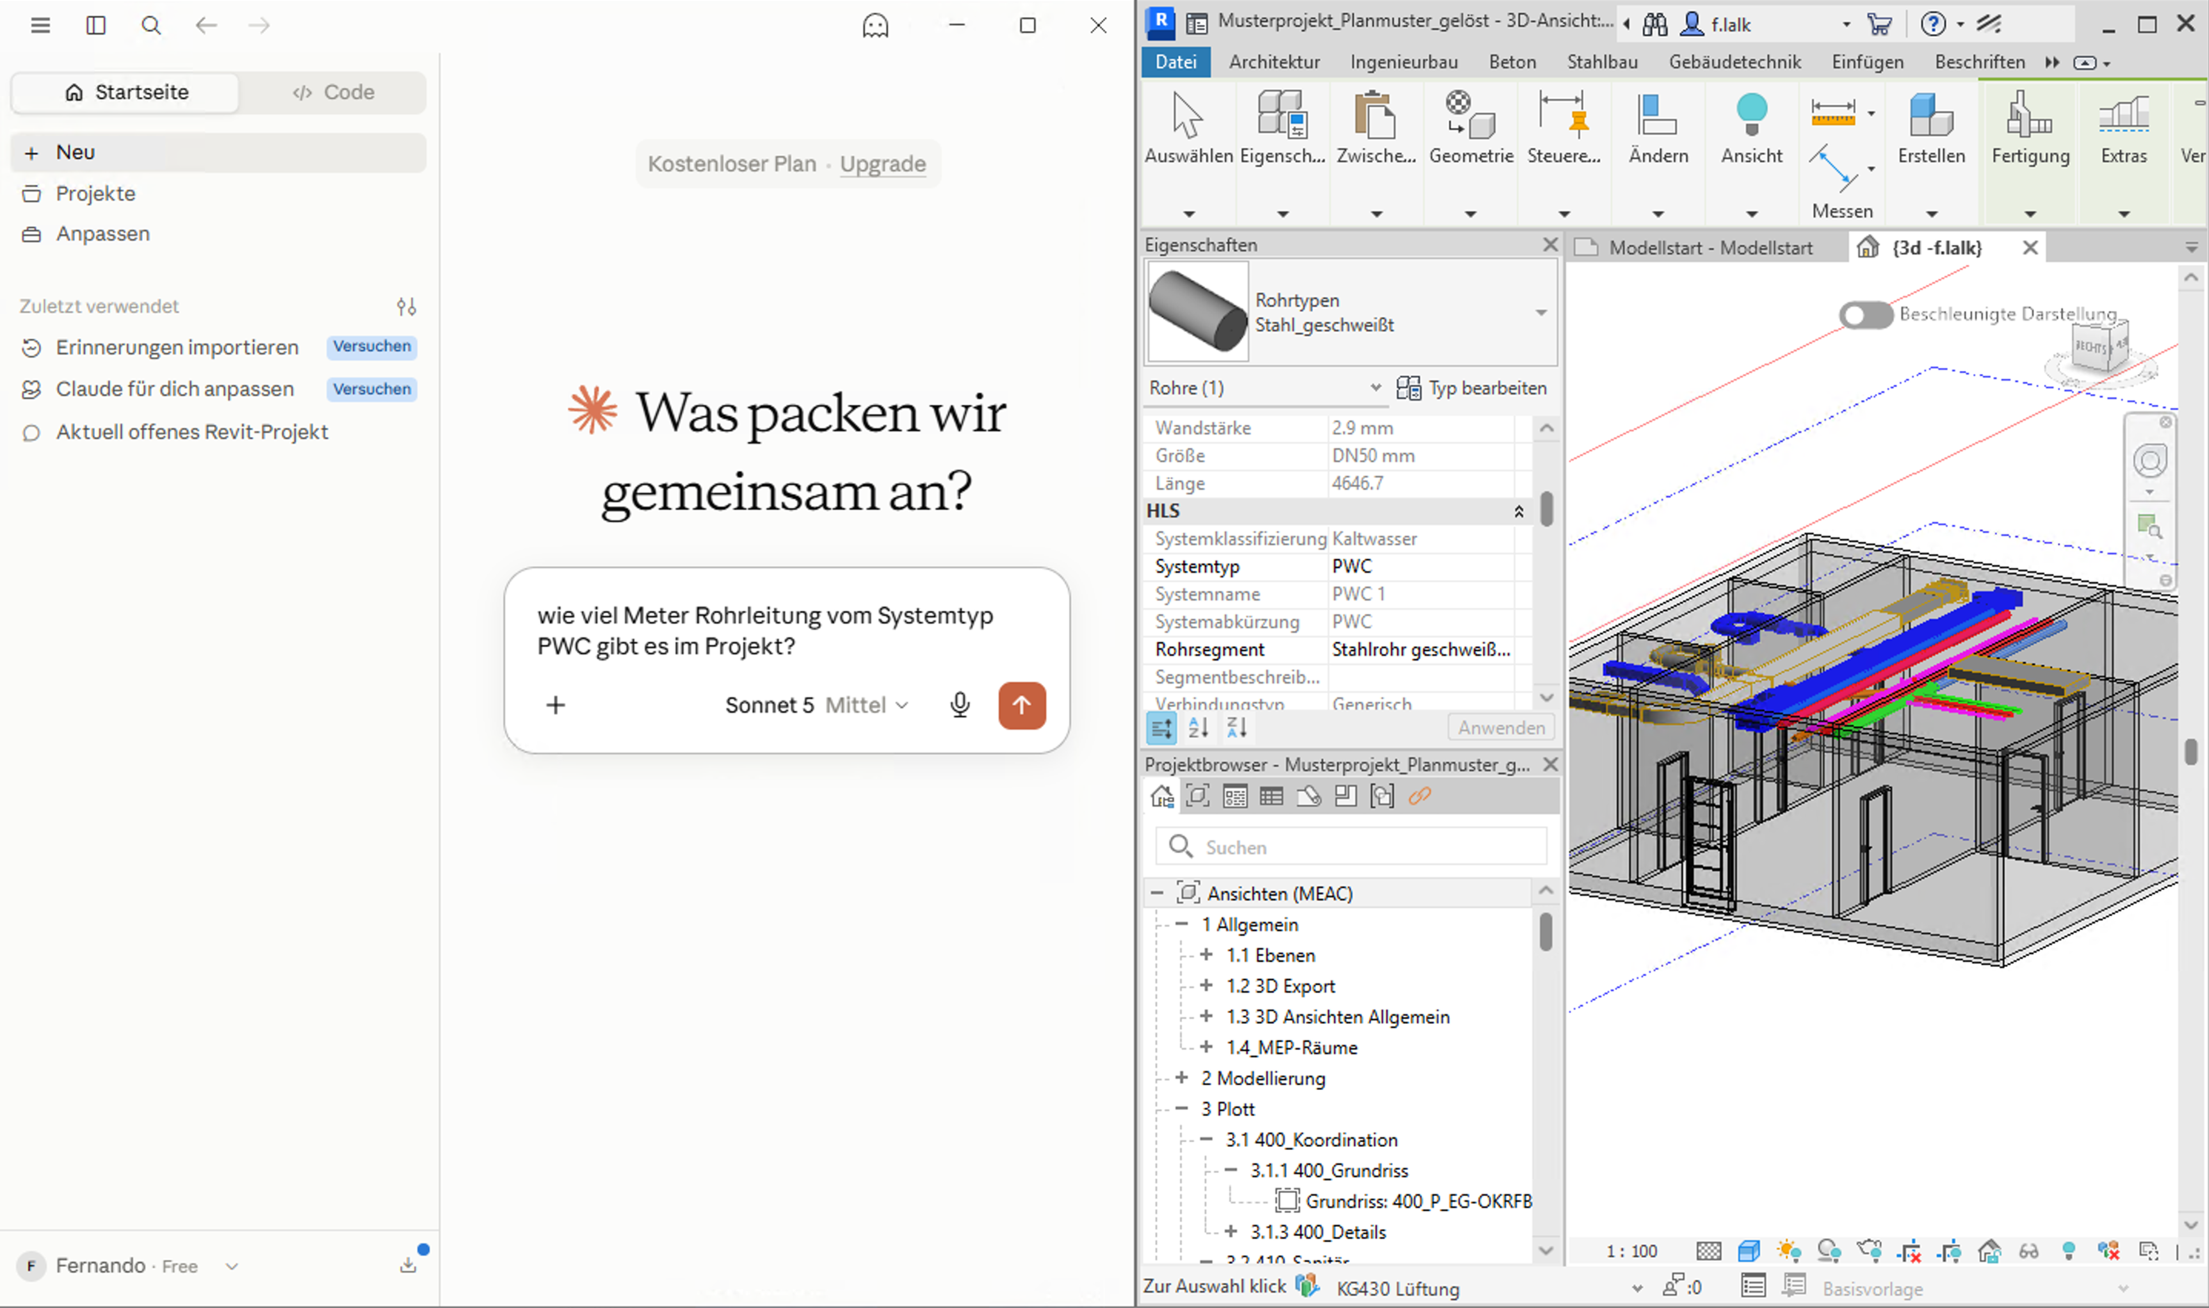Click the Systemtyp PWC value cell
The width and height of the screenshot is (2209, 1308).
point(1421,566)
